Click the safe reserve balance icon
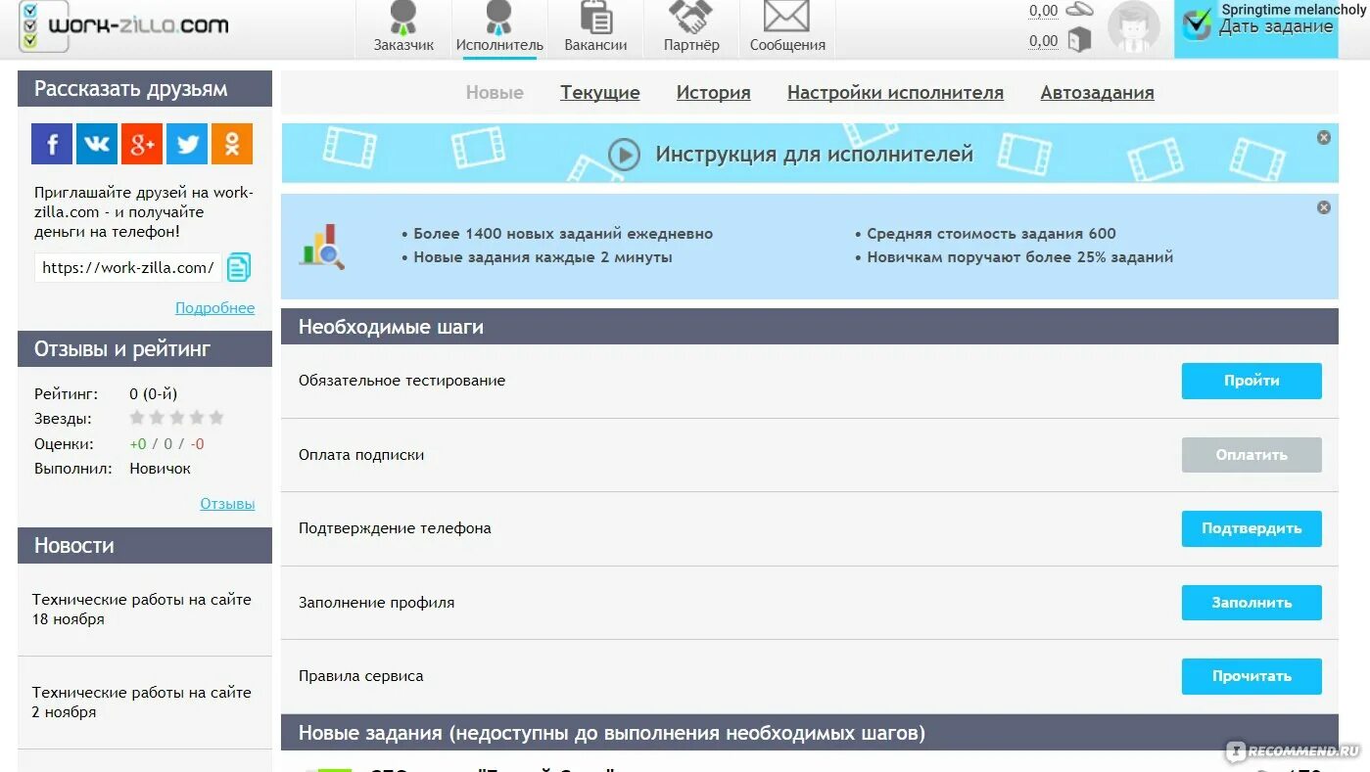This screenshot has width=1370, height=772. click(1079, 40)
